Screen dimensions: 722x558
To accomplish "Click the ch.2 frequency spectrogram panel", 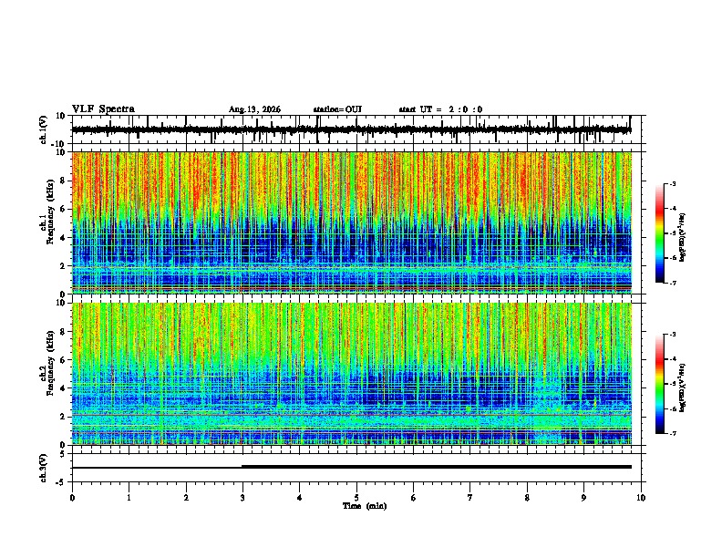I will click(351, 374).
